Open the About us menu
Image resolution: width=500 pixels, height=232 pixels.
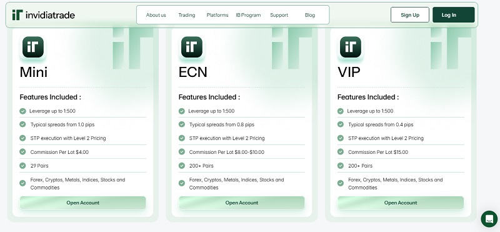(156, 15)
